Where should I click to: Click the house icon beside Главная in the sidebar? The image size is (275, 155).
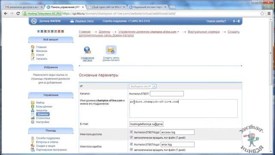tap(33, 47)
